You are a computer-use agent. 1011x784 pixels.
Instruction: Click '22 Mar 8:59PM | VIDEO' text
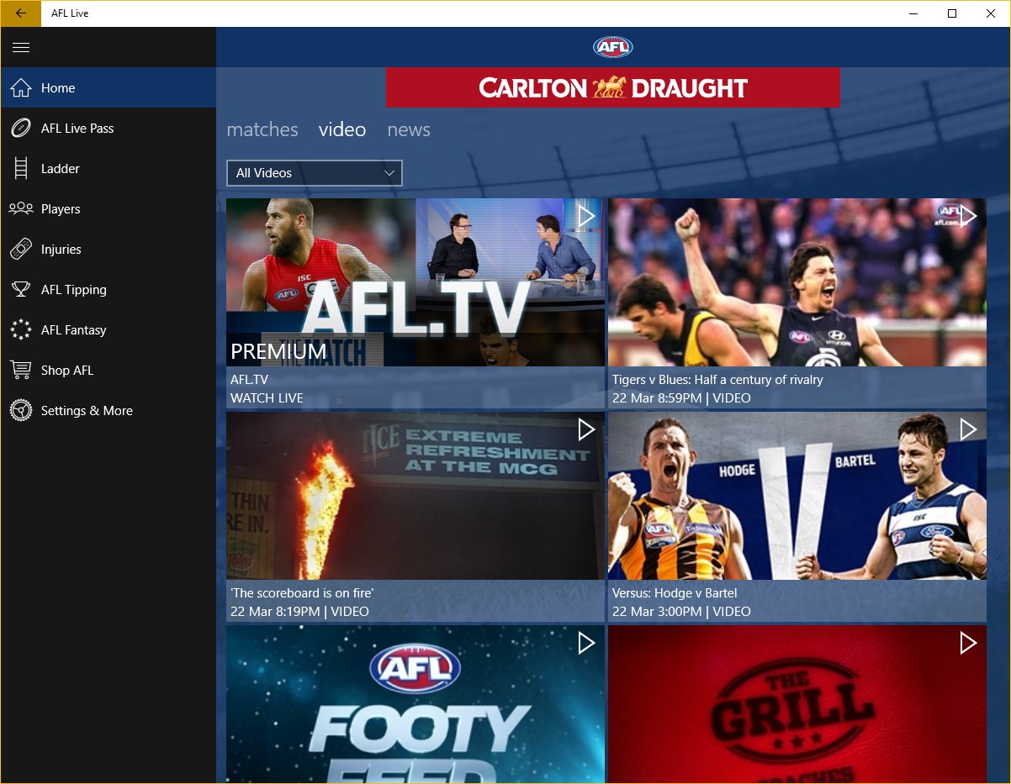click(681, 398)
